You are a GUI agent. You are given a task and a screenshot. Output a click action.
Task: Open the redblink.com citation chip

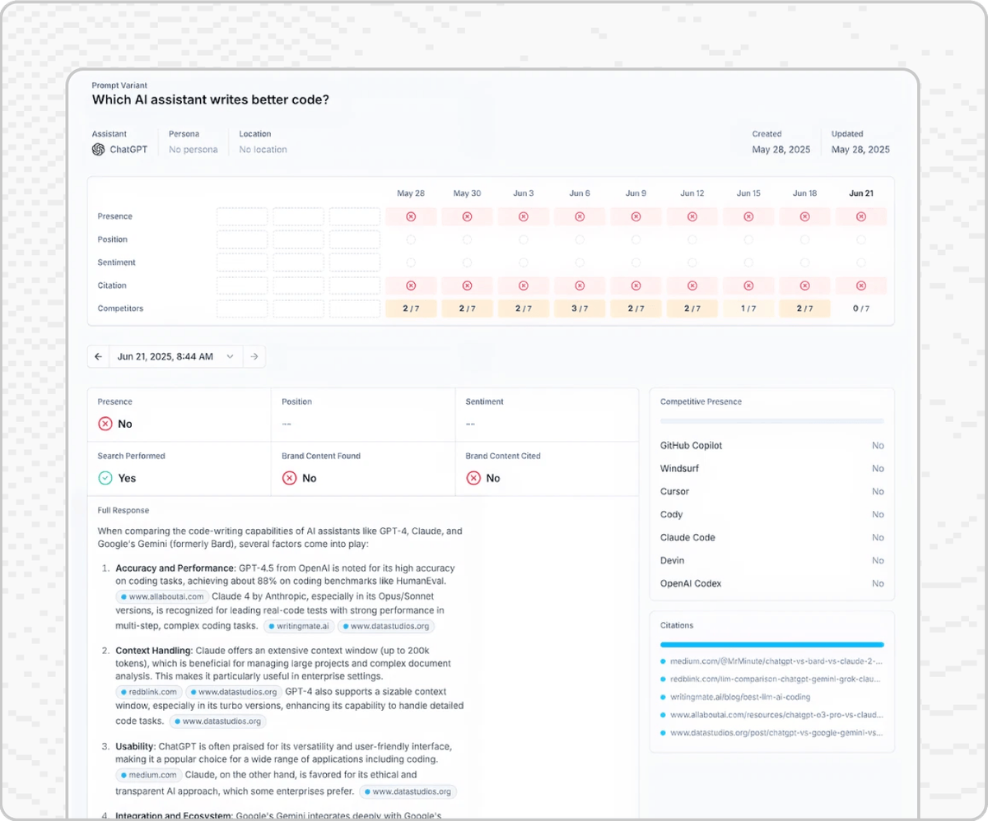tap(148, 692)
